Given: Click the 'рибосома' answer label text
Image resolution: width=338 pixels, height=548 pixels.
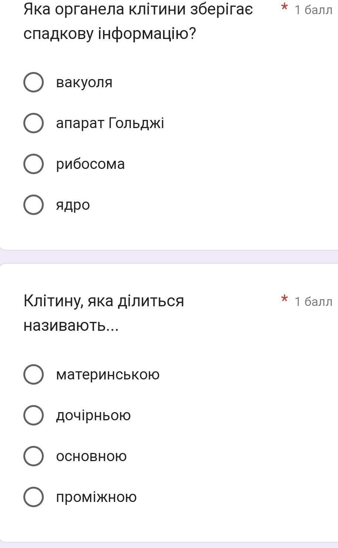Looking at the screenshot, I should pos(90,164).
